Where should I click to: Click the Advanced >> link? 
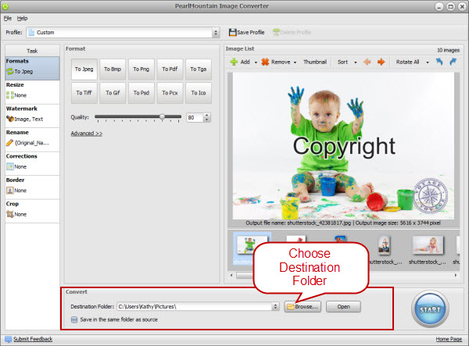pyautogui.click(x=86, y=134)
